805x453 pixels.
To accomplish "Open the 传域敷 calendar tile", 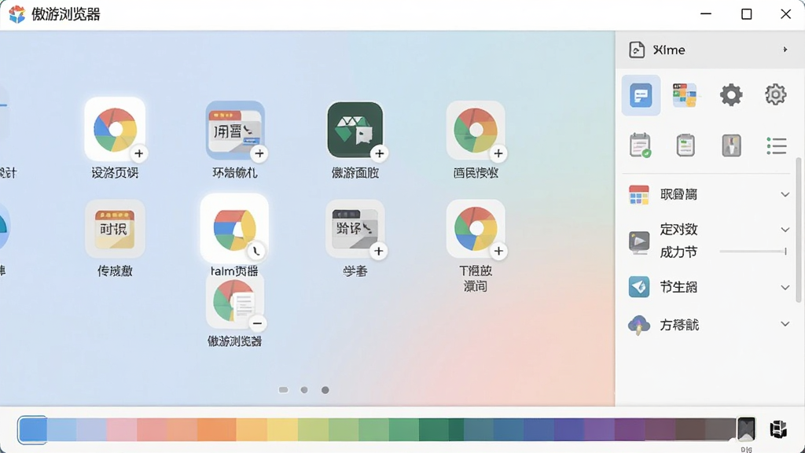I will click(115, 229).
